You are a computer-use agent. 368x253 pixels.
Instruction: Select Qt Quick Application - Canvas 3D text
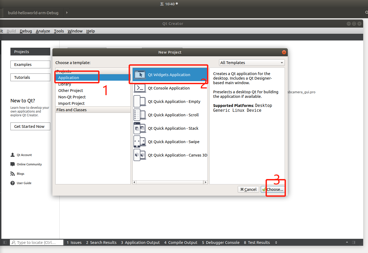[x=178, y=155]
